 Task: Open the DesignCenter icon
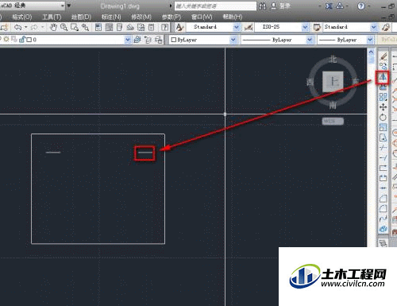coord(109,27)
